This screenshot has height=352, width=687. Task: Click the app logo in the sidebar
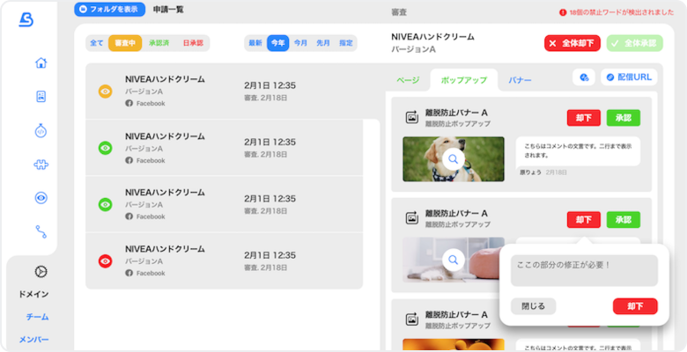26,19
